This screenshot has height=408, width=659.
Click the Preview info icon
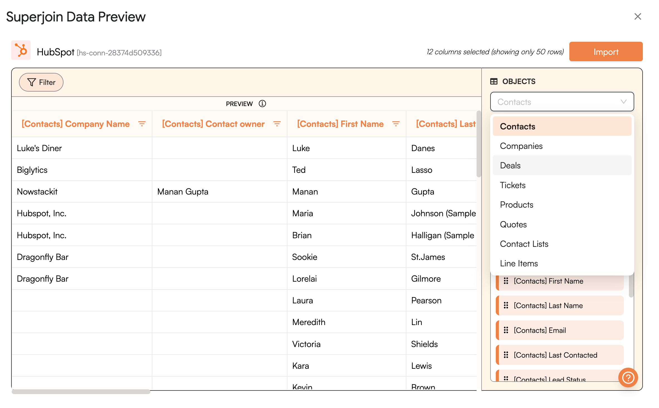(x=262, y=104)
